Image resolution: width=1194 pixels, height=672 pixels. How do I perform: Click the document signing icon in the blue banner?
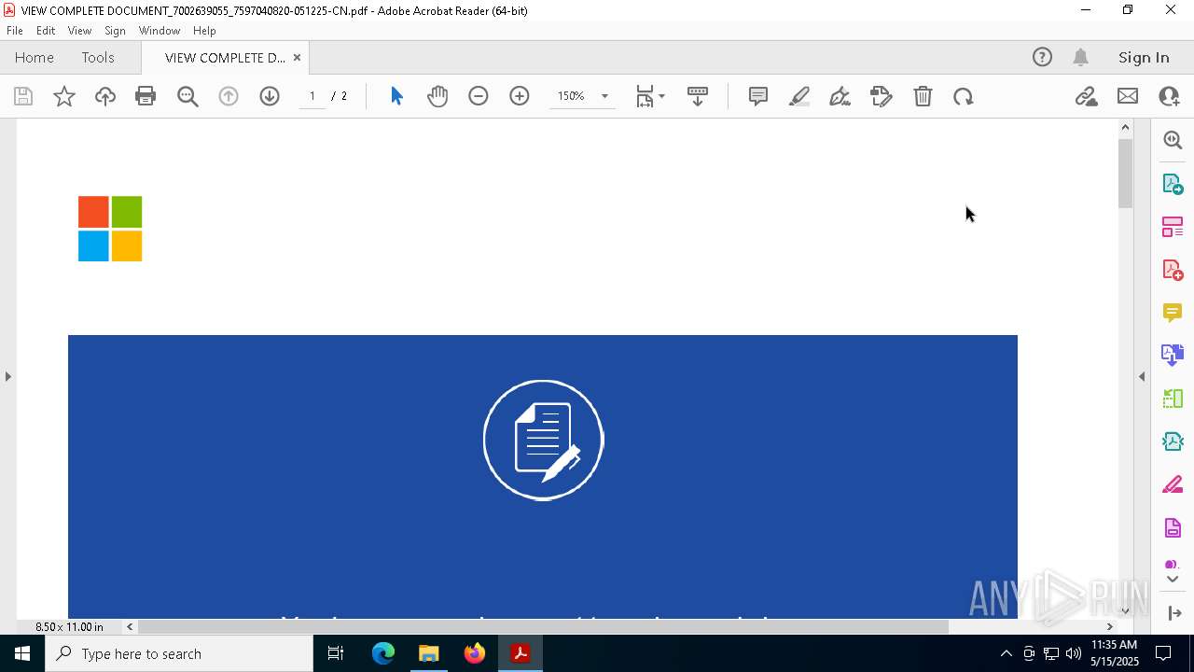(x=544, y=440)
